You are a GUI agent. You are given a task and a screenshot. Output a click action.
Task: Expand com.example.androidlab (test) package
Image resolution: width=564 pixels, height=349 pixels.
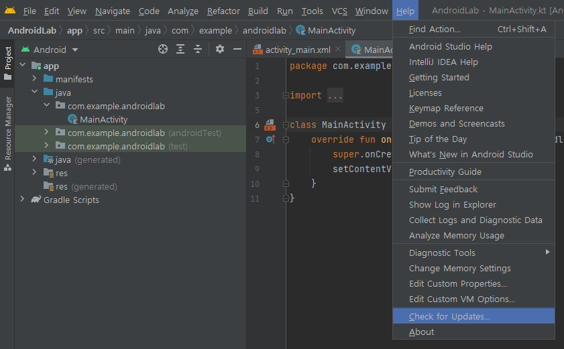(x=46, y=145)
